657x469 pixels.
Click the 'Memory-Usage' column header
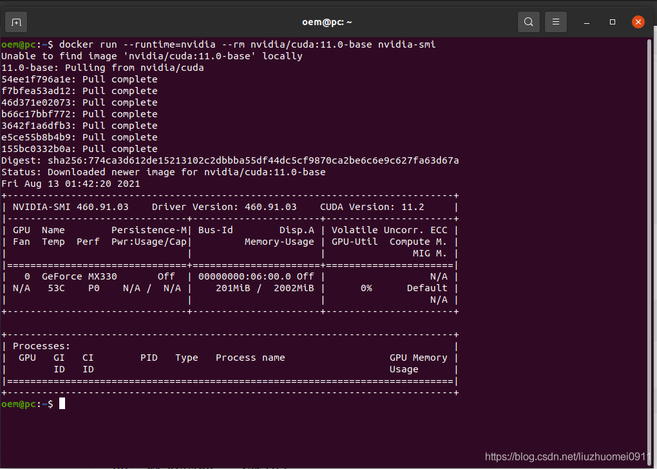click(279, 242)
